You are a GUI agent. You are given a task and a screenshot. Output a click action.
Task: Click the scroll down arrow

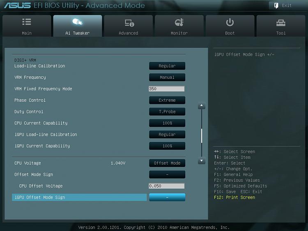pyautogui.click(x=202, y=161)
